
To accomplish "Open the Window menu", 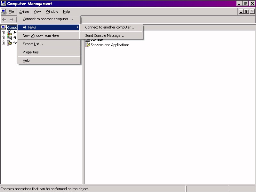I will tap(52, 12).
